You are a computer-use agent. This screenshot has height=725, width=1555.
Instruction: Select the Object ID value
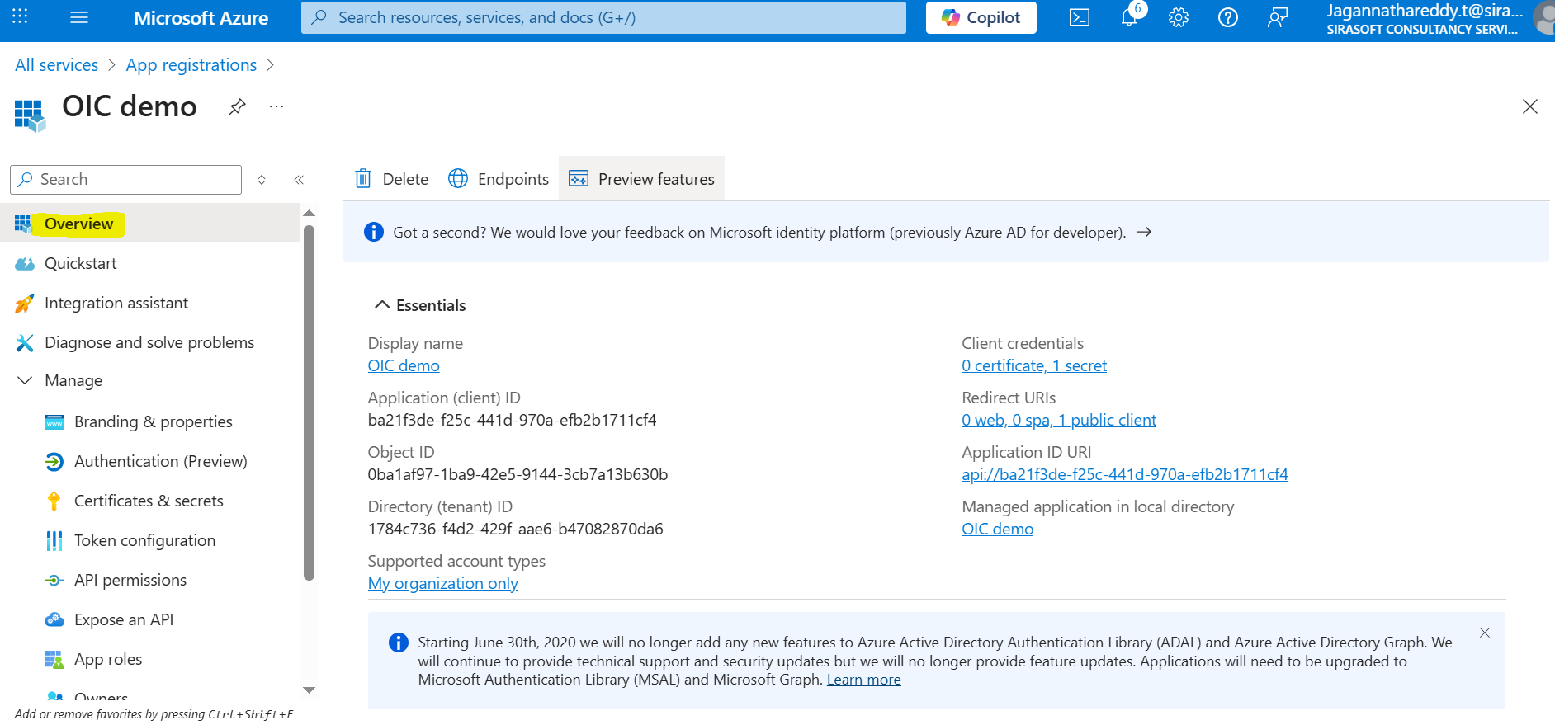pyautogui.click(x=518, y=474)
